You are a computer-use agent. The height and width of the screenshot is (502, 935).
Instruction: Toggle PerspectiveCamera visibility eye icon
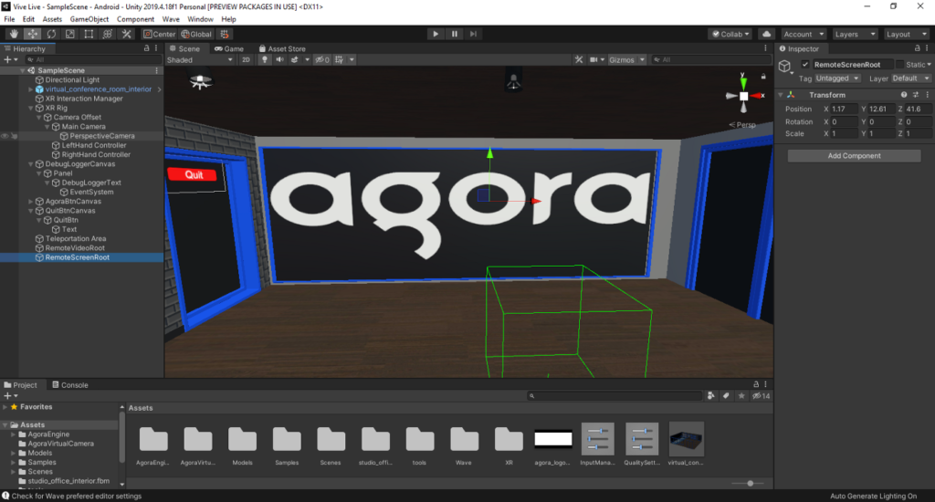(5, 136)
